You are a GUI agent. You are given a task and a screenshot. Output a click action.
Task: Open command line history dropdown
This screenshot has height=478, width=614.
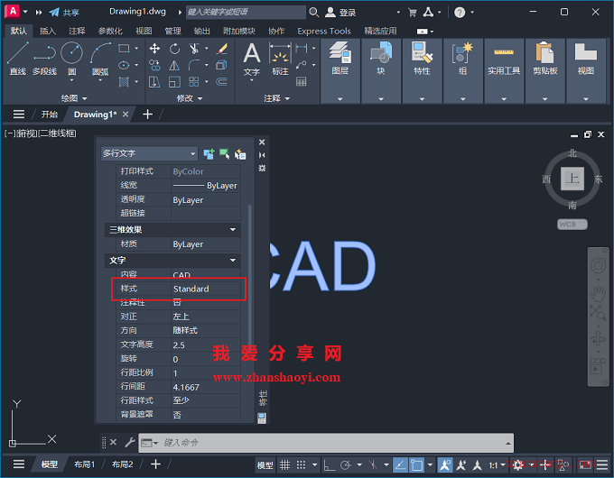[x=507, y=443]
